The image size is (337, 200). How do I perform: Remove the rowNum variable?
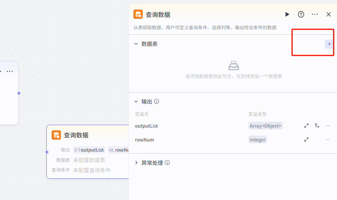click(x=328, y=140)
